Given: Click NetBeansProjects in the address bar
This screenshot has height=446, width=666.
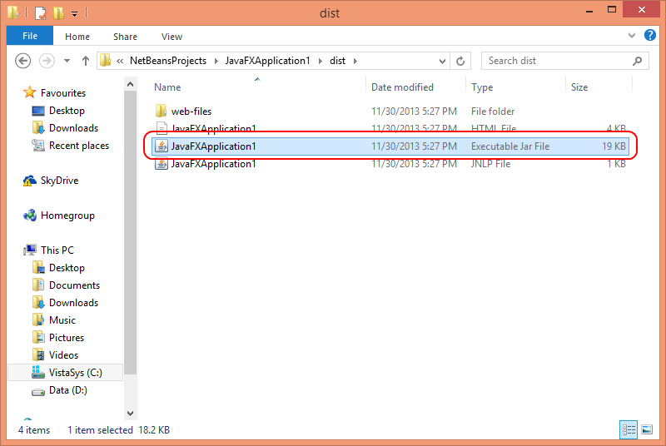Looking at the screenshot, I should point(168,61).
